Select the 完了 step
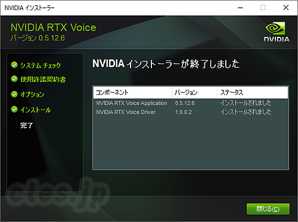This screenshot has width=298, height=222. click(x=26, y=125)
